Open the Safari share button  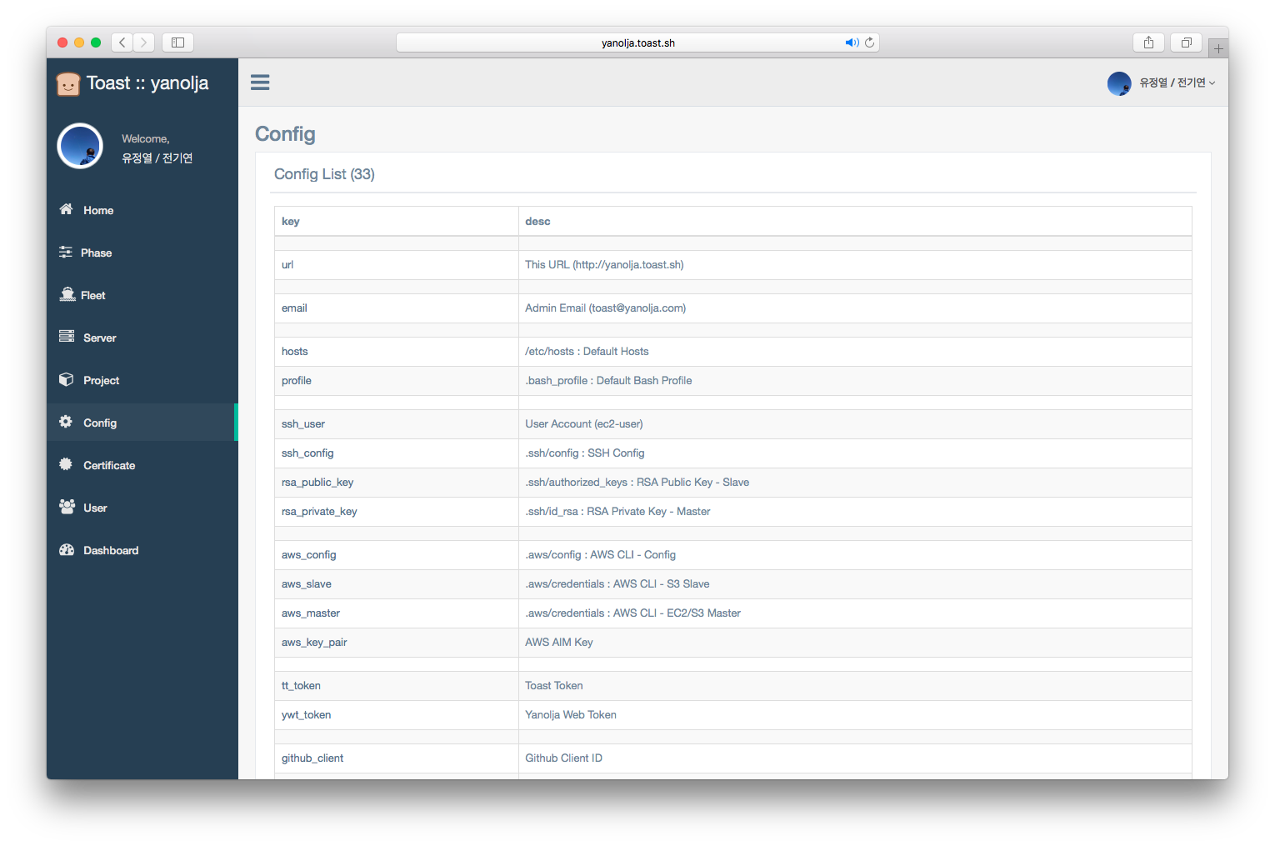(1148, 43)
